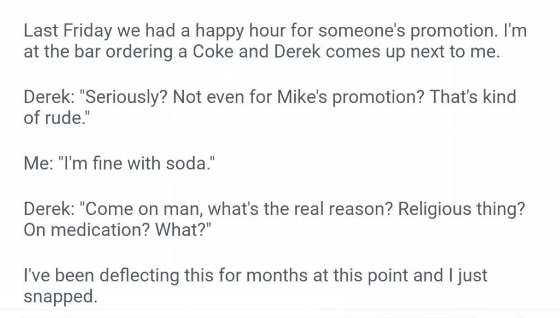Click the word "rude" in Derek's quote
560x318 pixels.
click(68, 118)
